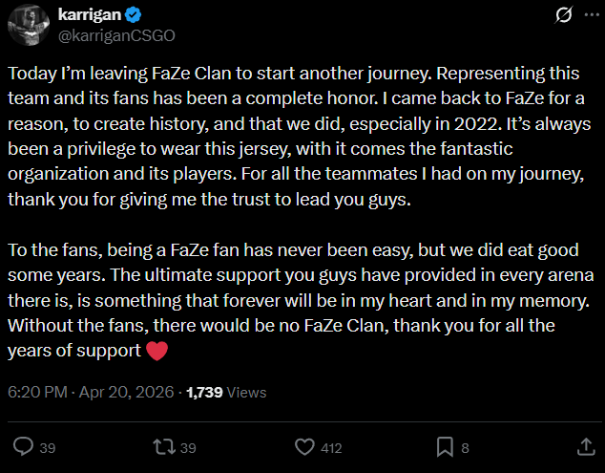Viewport: 605px width, 473px height.
Task: Click the red heart emoji in the post
Action: coord(157,352)
